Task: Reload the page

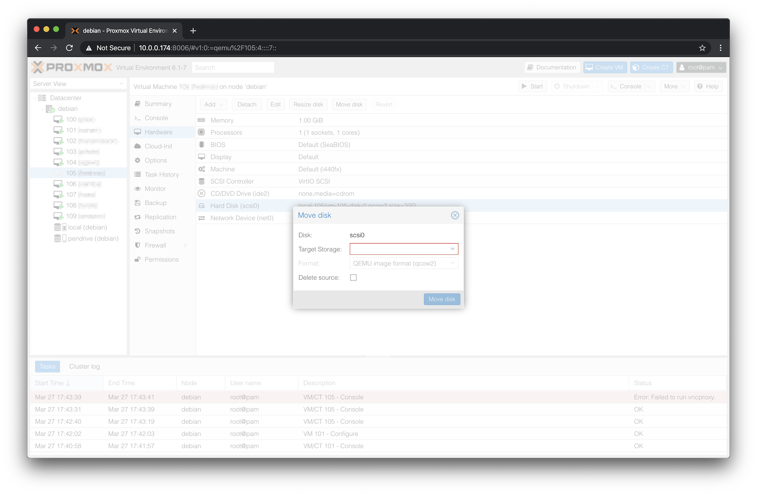Action: (x=69, y=48)
